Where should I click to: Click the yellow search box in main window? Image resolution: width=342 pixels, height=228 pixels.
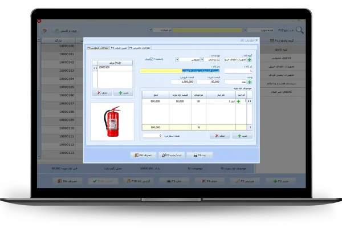tap(207, 30)
